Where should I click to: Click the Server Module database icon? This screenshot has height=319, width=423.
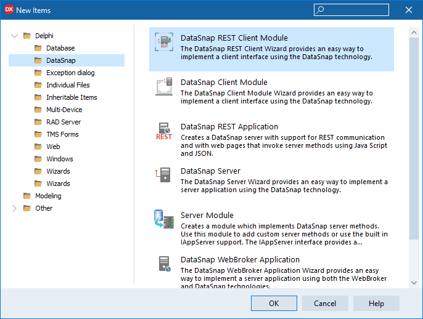coord(164,220)
